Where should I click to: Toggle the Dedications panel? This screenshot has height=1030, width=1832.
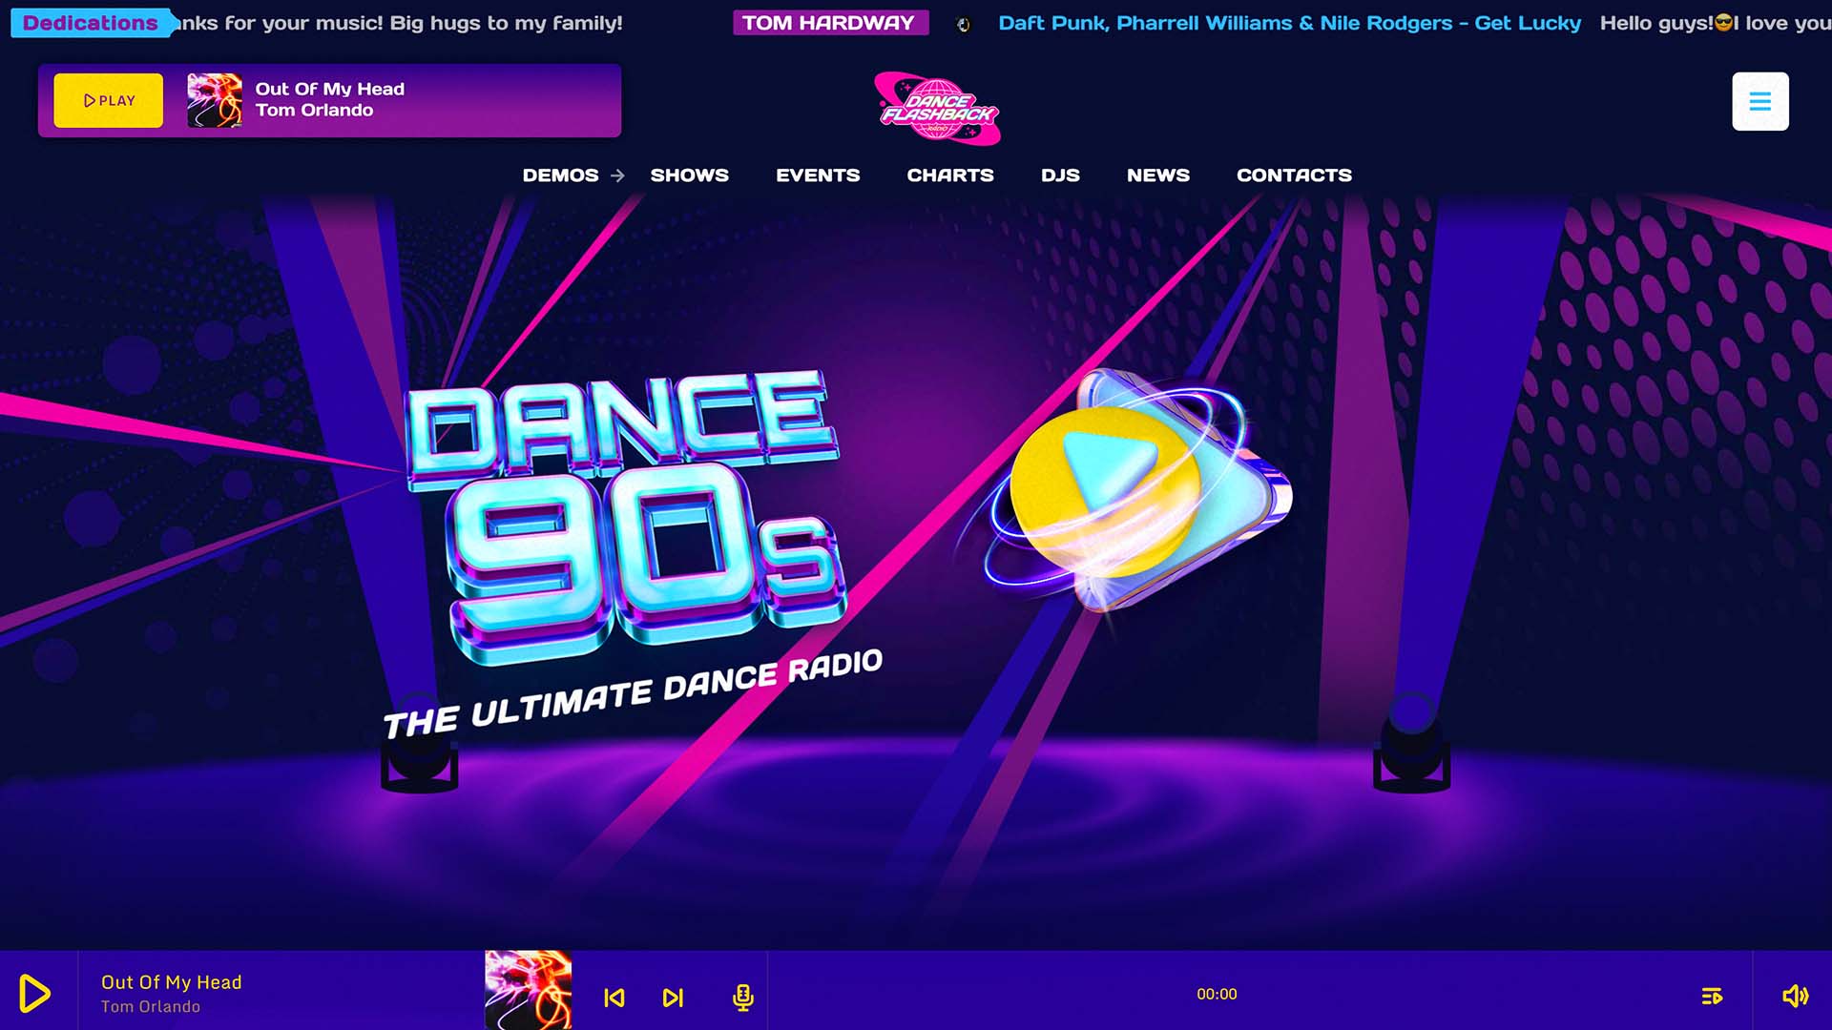coord(90,23)
